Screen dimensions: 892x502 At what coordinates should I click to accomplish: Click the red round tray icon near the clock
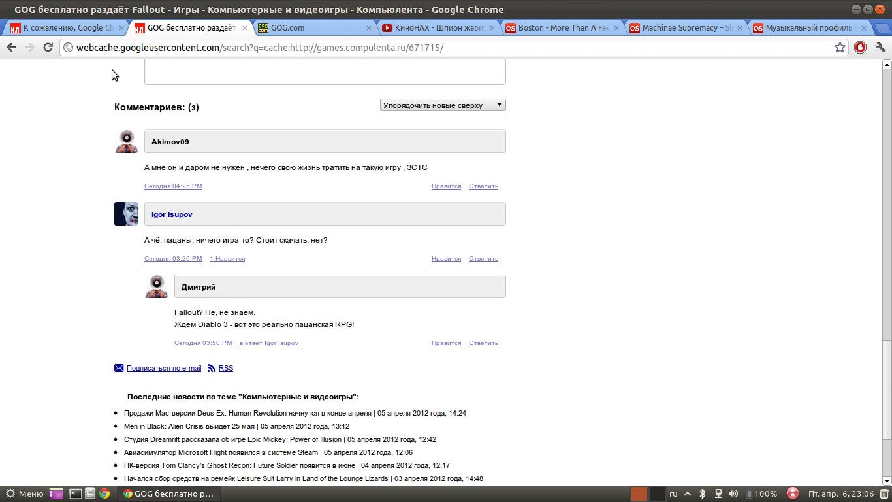[x=793, y=494]
